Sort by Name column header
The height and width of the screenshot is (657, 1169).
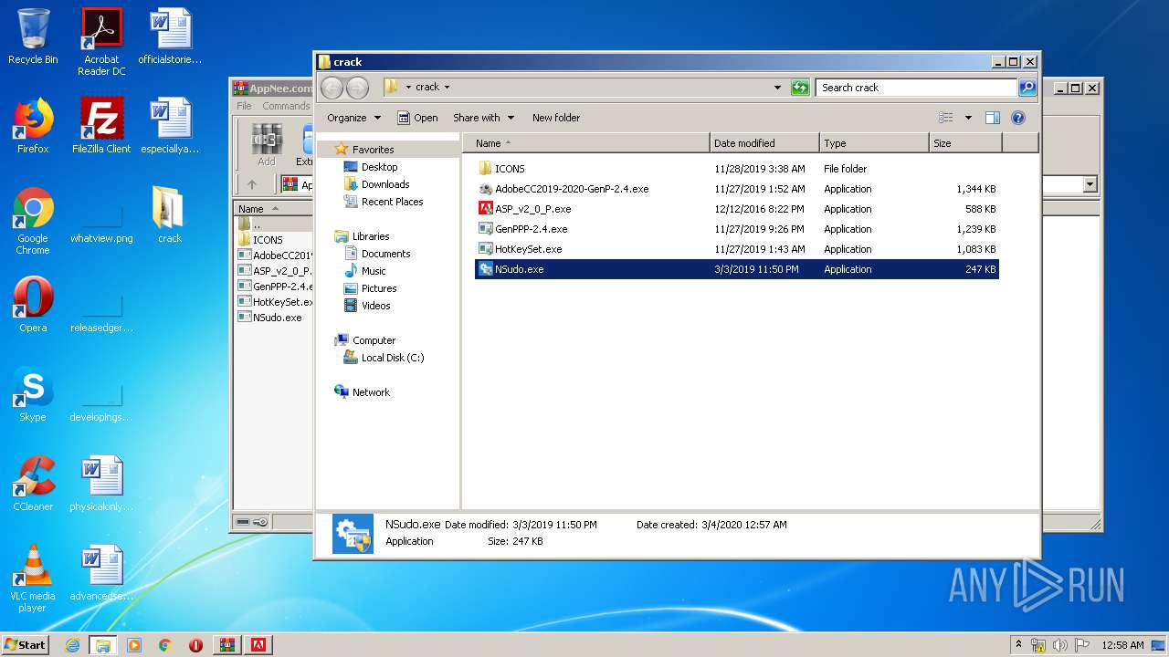(x=588, y=143)
